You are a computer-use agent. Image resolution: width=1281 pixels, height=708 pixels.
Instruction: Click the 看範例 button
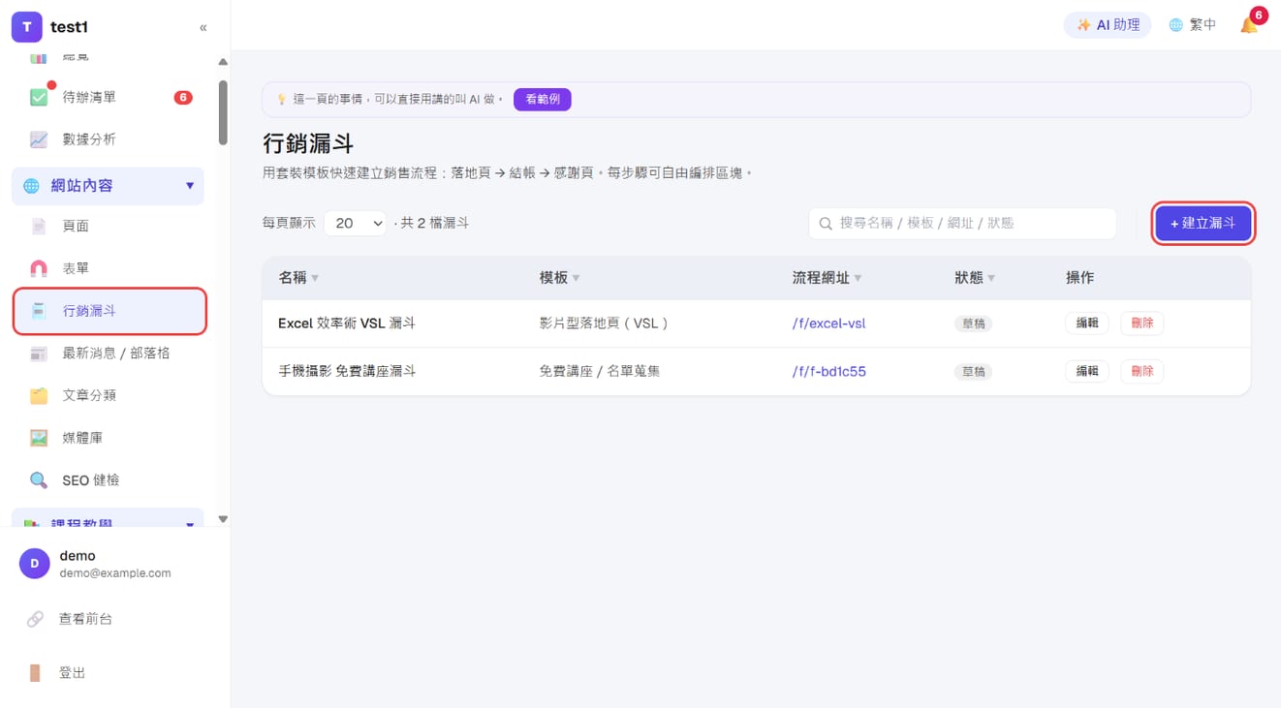point(543,100)
